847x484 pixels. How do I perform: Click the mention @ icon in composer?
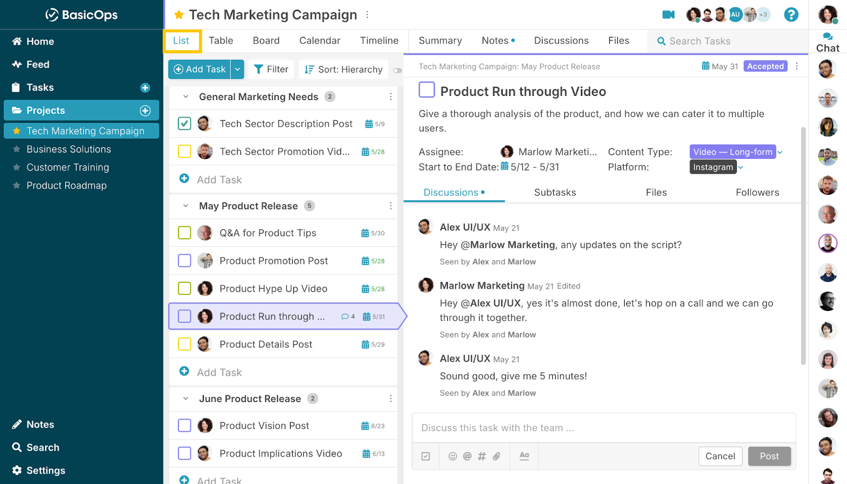pos(467,456)
